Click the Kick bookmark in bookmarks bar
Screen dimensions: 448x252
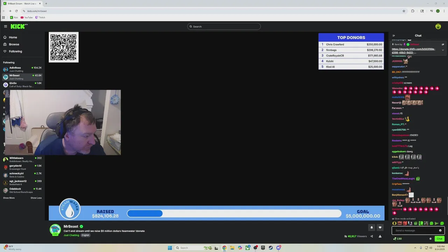(x=14, y=17)
